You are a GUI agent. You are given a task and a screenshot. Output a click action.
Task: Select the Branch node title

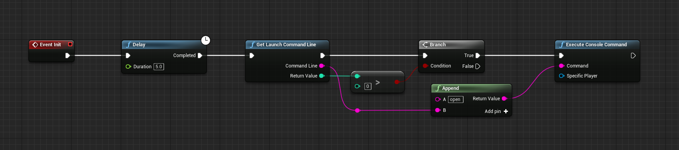tap(438, 45)
